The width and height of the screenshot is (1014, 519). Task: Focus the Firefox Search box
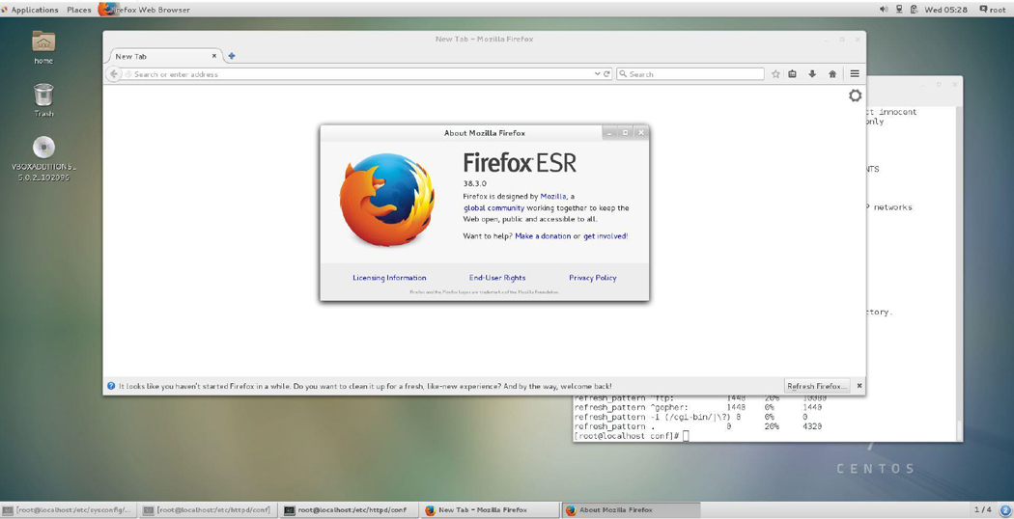point(690,74)
